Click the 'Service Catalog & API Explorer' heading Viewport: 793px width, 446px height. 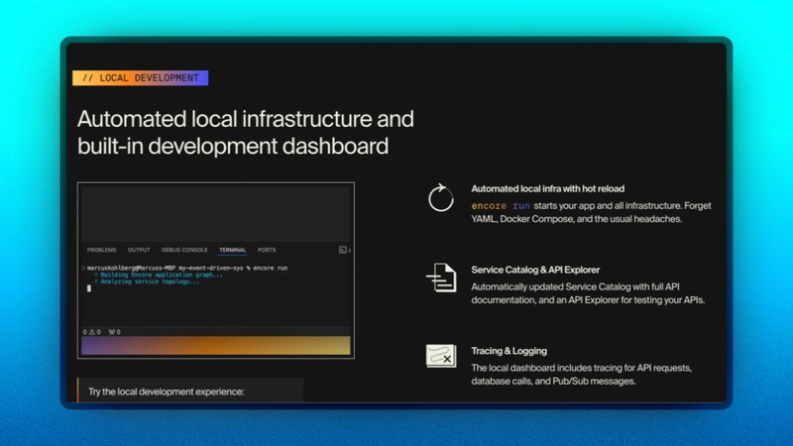click(x=535, y=270)
